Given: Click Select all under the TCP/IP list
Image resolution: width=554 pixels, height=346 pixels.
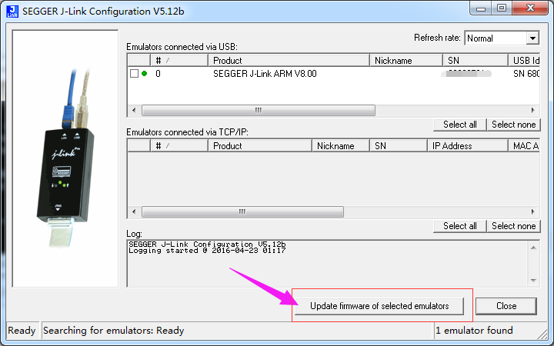Looking at the screenshot, I should (x=459, y=226).
